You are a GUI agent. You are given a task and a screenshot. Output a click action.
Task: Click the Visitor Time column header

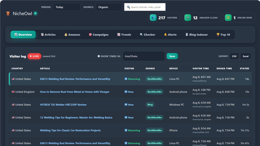(201, 68)
